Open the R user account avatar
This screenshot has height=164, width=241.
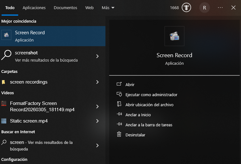click(x=204, y=8)
